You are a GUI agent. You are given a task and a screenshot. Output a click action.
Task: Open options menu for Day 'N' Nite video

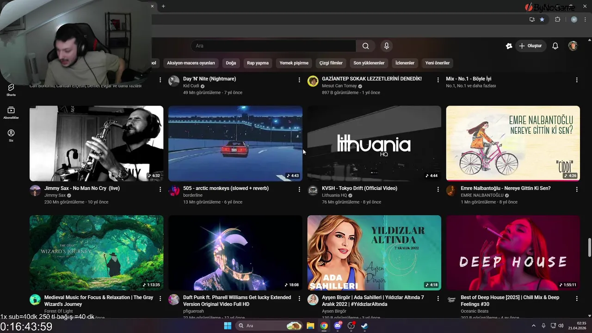[299, 80]
